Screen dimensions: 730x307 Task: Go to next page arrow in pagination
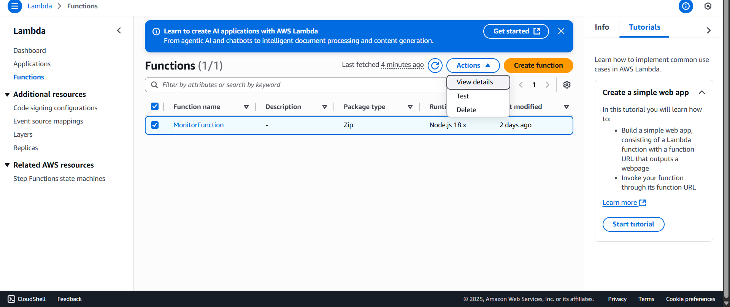tap(547, 85)
